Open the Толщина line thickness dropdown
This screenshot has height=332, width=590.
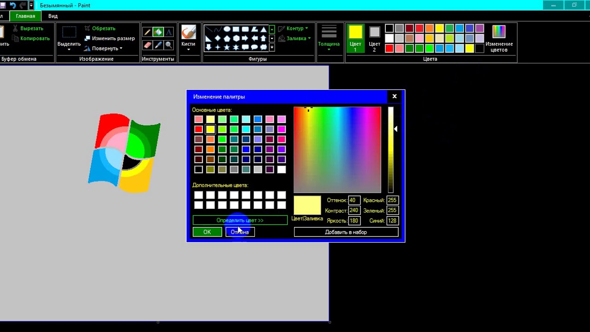329,38
